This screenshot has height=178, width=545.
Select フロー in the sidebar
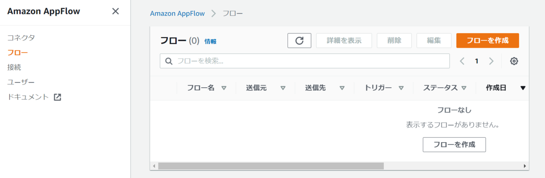pos(18,52)
